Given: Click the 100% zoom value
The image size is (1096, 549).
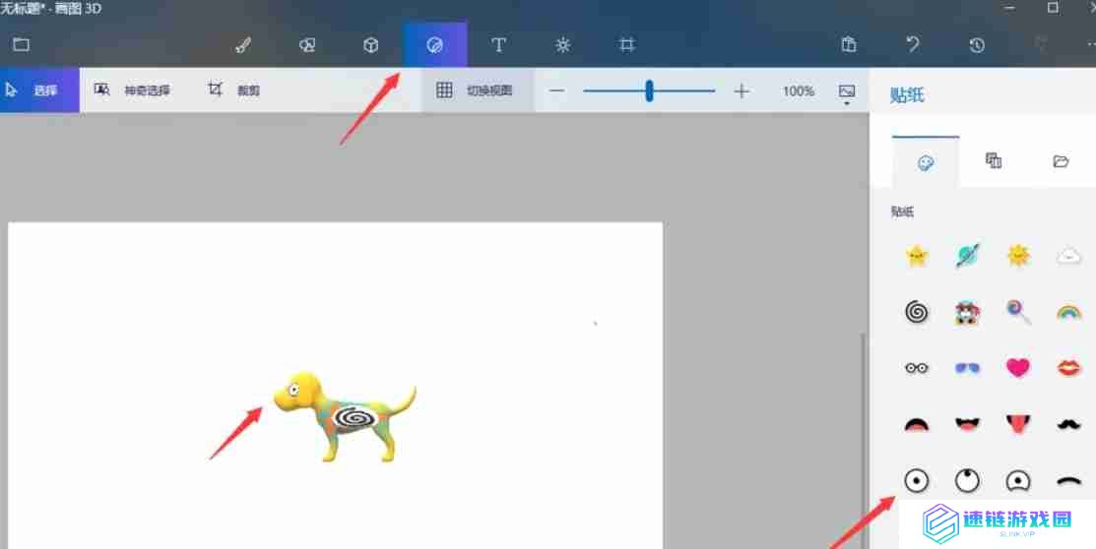Looking at the screenshot, I should tap(799, 91).
